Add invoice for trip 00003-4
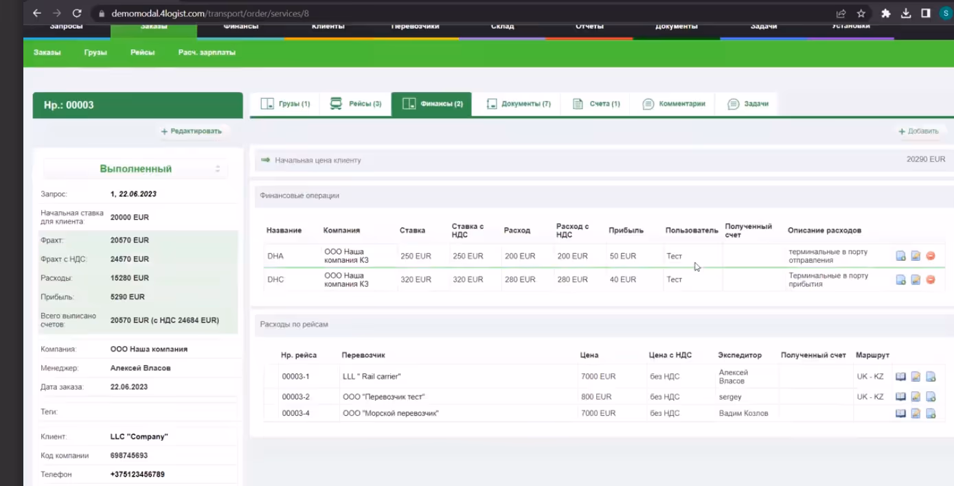954x486 pixels. pyautogui.click(x=931, y=413)
